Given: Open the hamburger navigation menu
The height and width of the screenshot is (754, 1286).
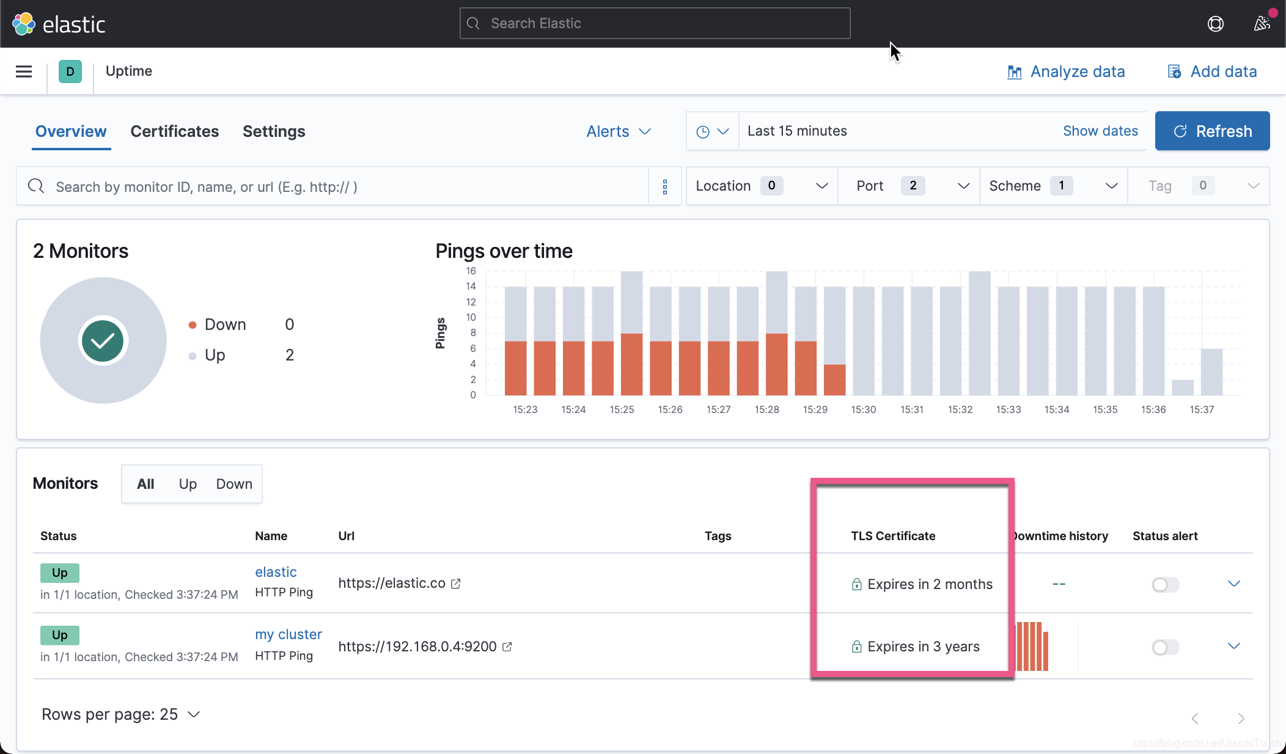Looking at the screenshot, I should click(24, 71).
